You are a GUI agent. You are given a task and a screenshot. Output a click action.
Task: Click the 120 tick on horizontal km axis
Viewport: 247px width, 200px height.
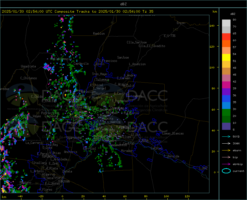click(x=187, y=196)
